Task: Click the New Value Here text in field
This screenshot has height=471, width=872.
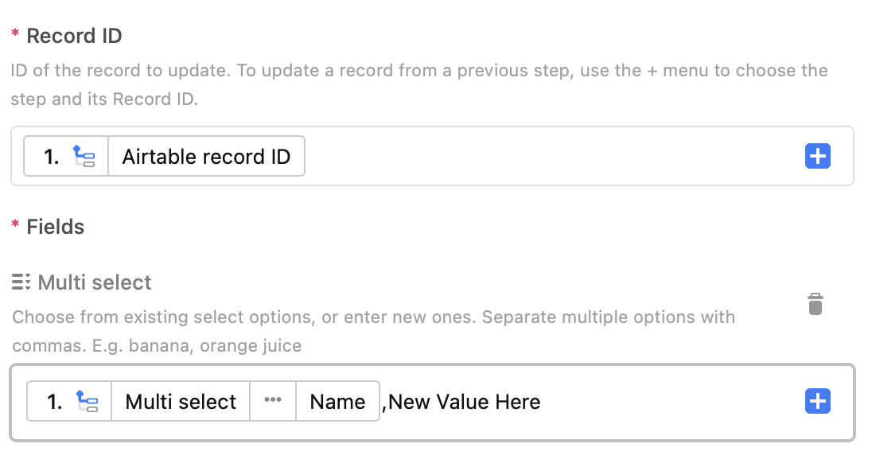Action: click(465, 402)
